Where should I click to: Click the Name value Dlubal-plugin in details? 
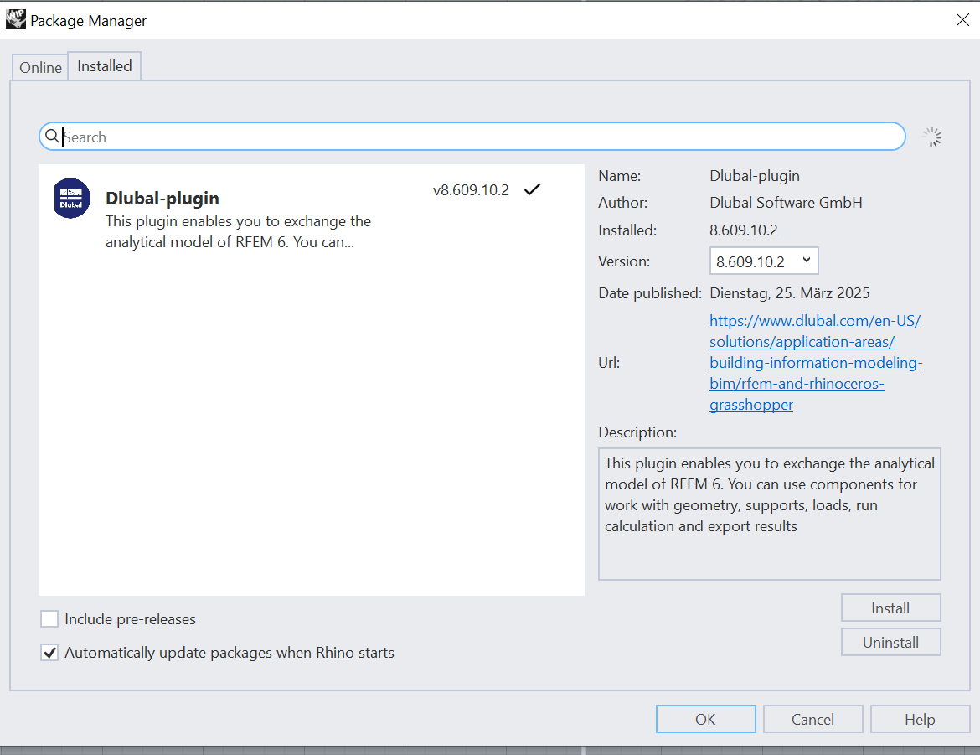pos(755,176)
